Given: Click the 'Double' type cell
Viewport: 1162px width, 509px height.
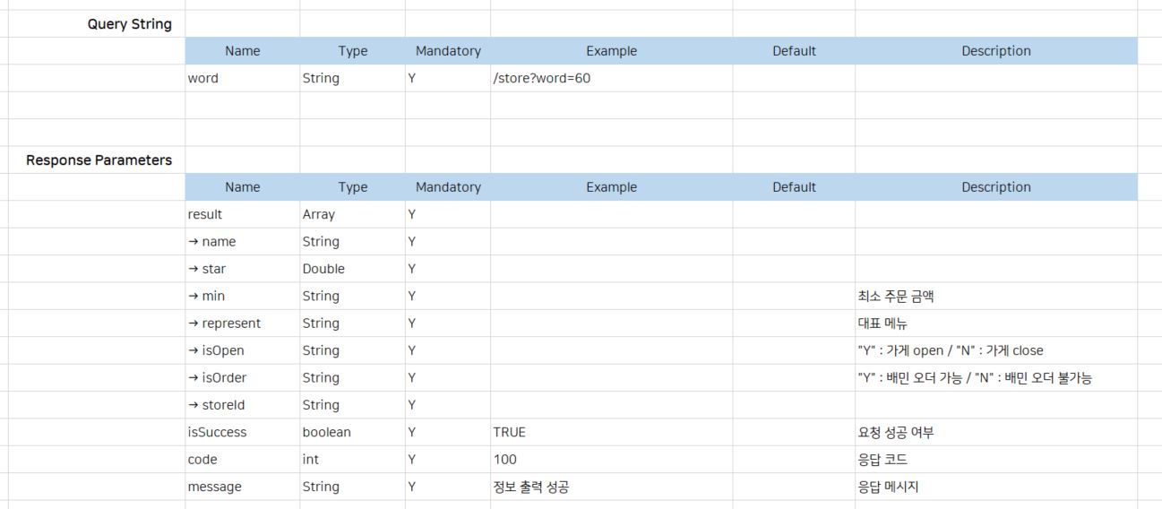Looking at the screenshot, I should 323,269.
